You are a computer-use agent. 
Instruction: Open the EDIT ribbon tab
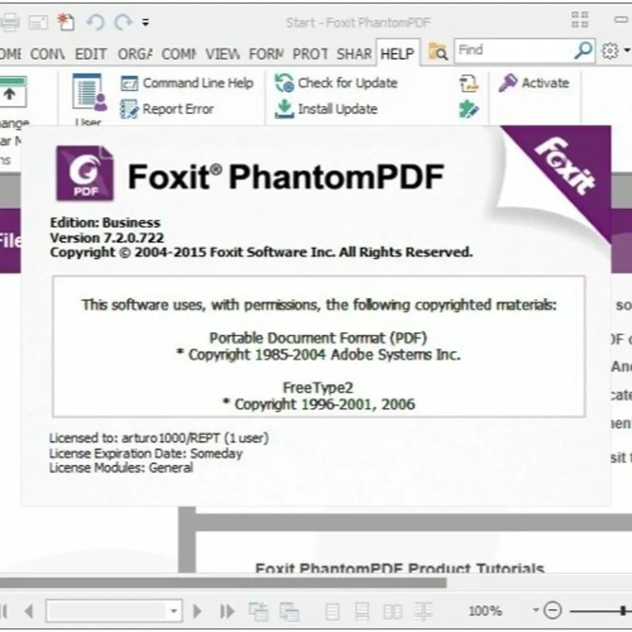tap(91, 54)
